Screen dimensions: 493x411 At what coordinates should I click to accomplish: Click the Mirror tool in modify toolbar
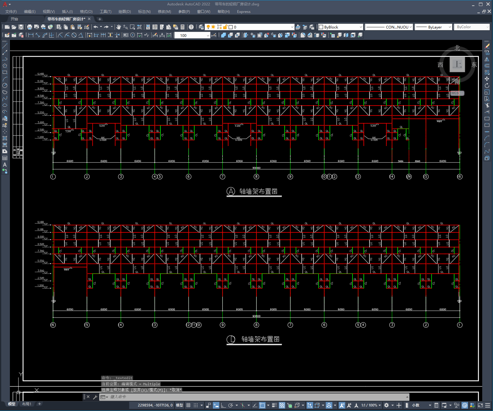point(487,59)
